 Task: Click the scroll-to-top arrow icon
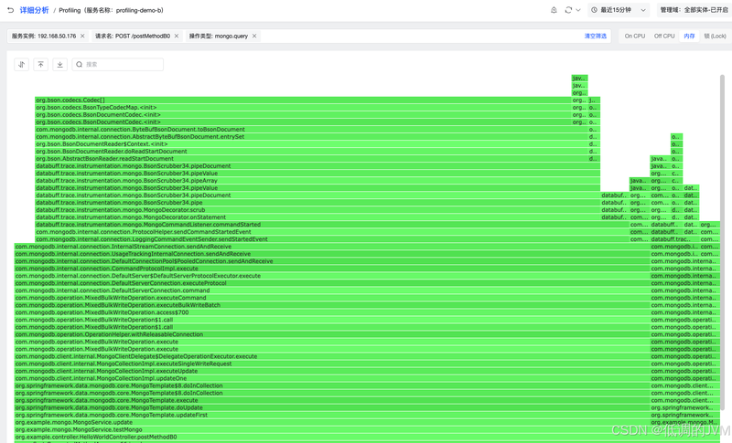40,65
